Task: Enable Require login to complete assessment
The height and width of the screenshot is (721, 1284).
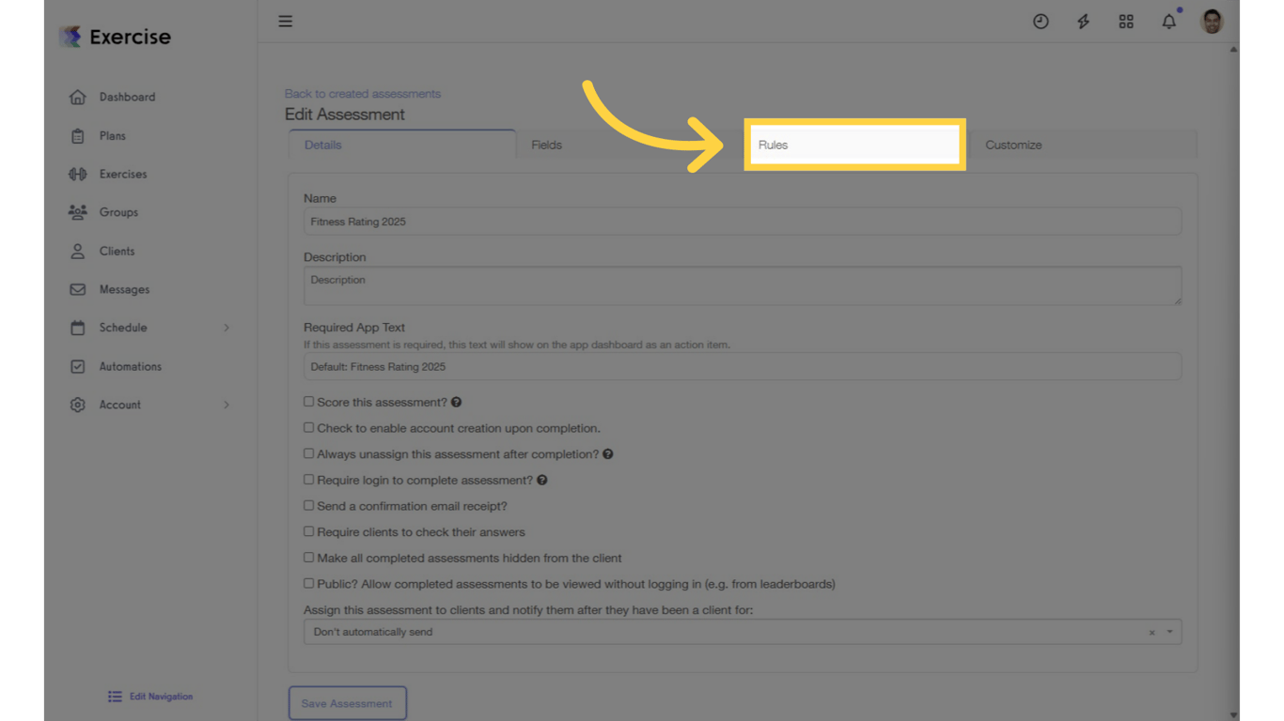Action: tap(308, 479)
